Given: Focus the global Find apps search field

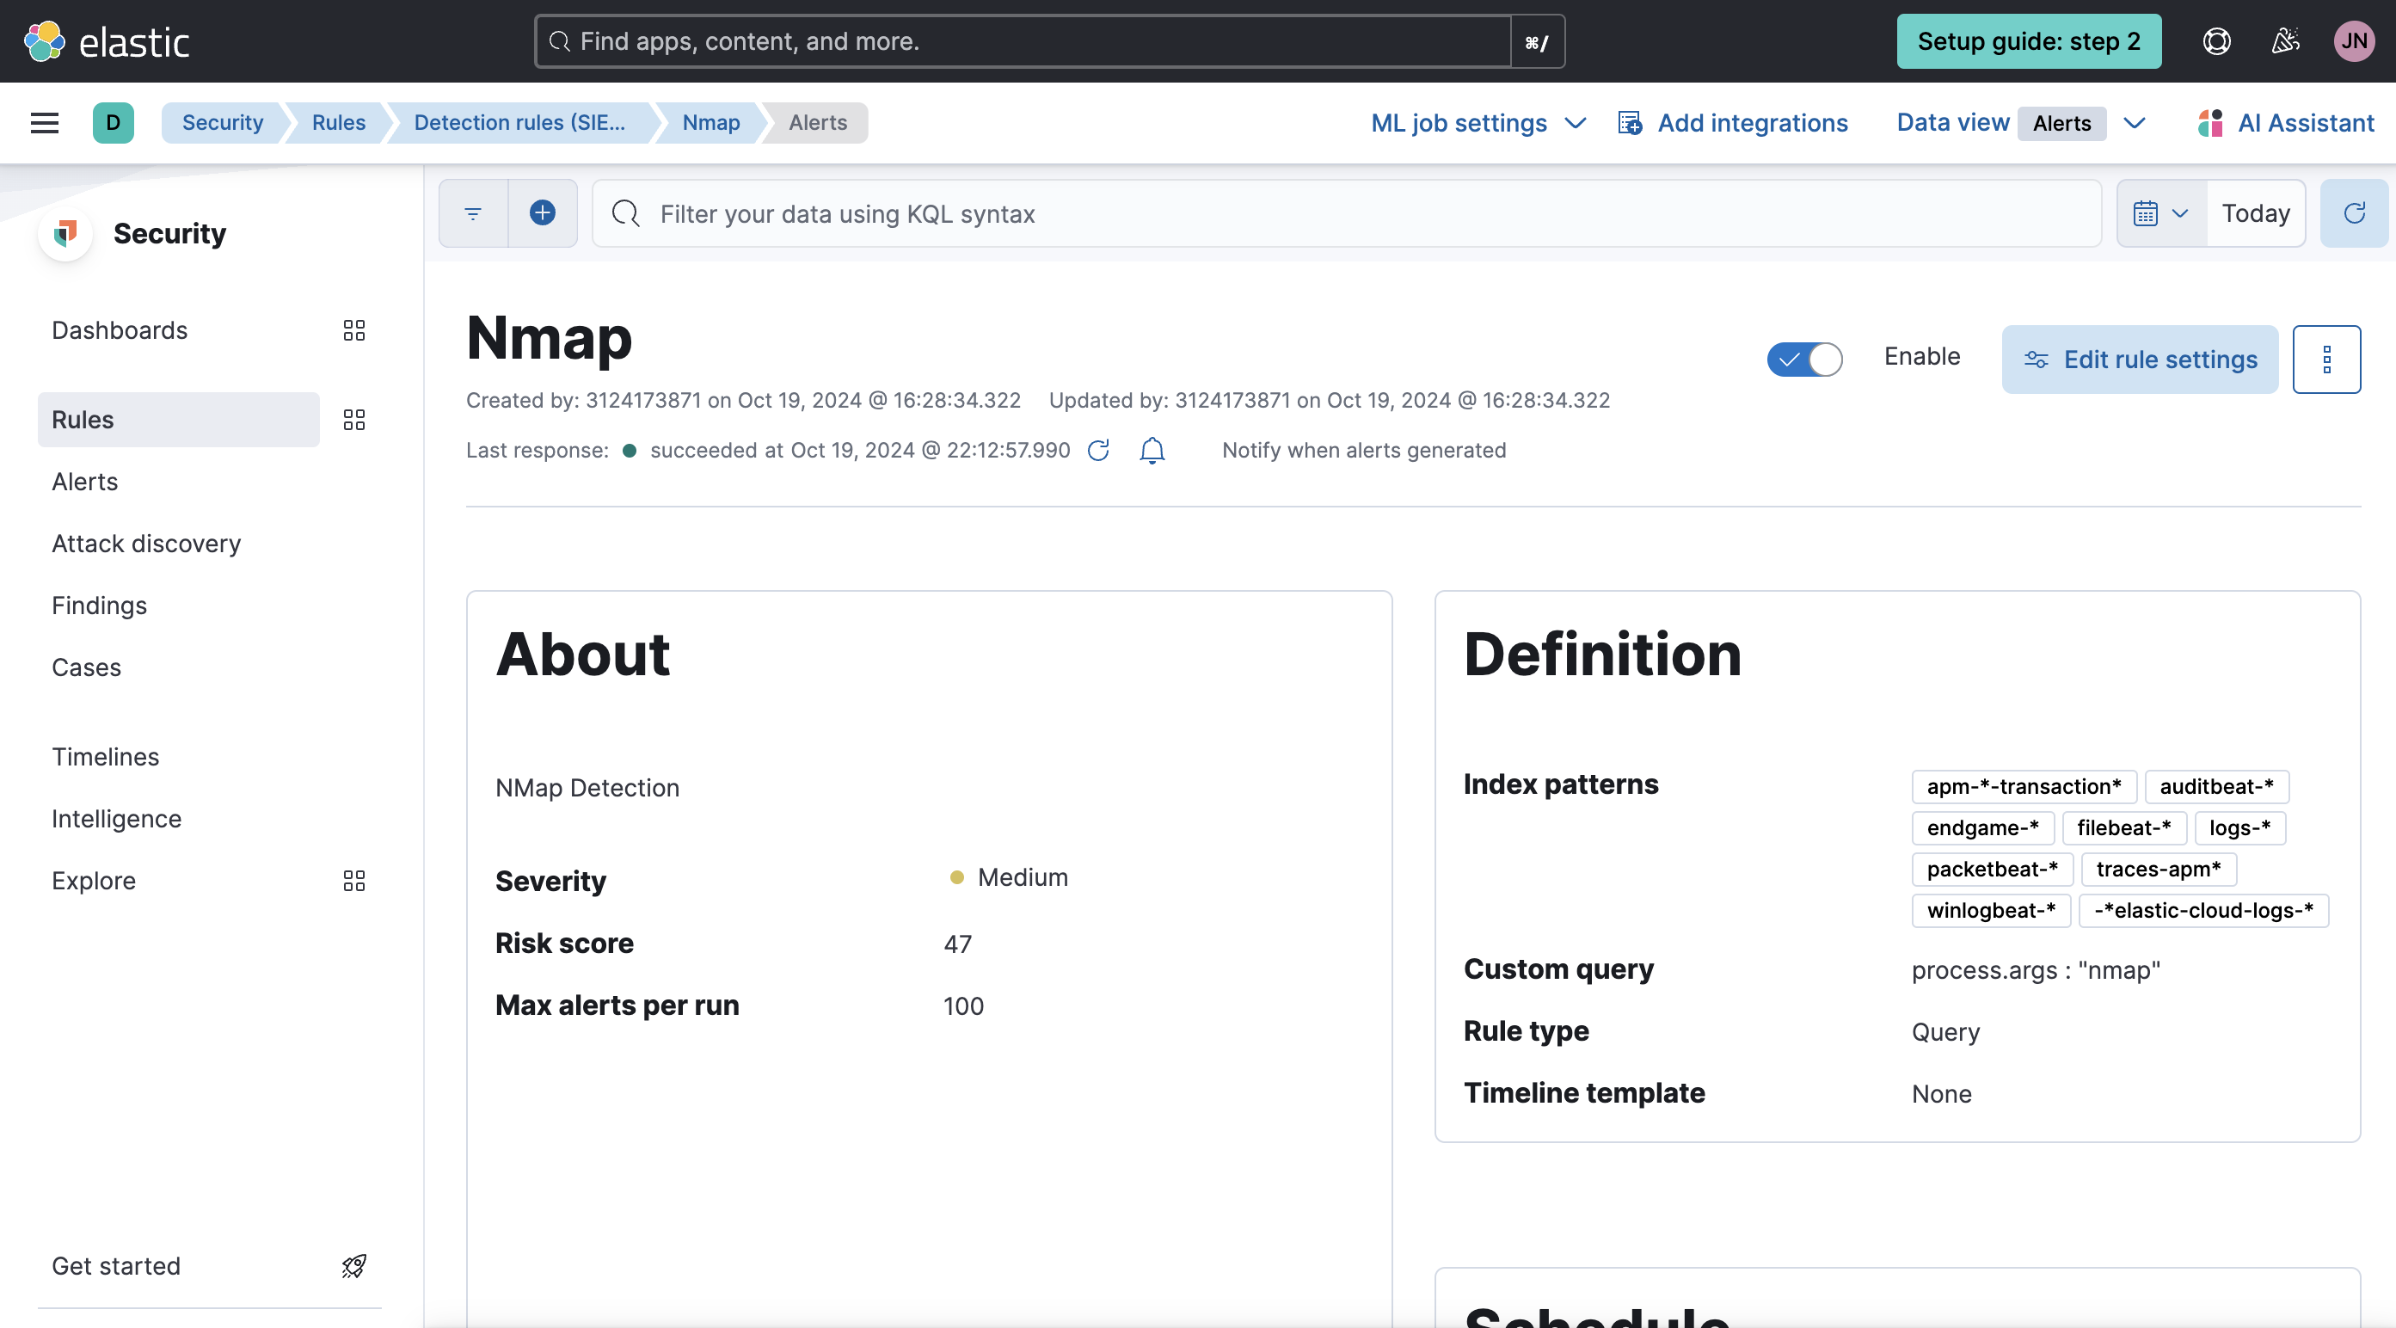Looking at the screenshot, I should coord(1023,41).
